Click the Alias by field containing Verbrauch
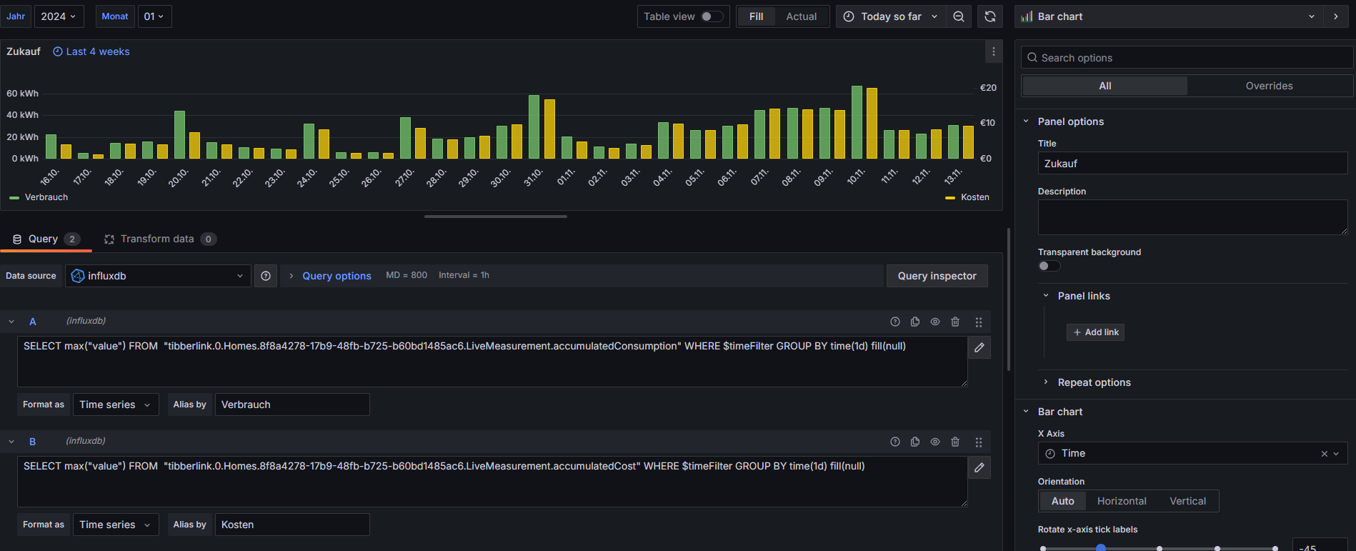 pyautogui.click(x=292, y=404)
